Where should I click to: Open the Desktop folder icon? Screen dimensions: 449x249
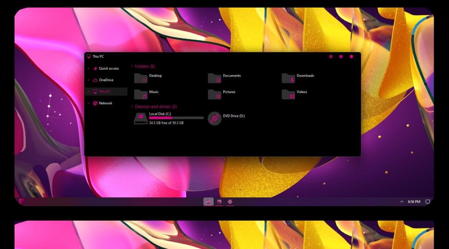[x=140, y=78]
